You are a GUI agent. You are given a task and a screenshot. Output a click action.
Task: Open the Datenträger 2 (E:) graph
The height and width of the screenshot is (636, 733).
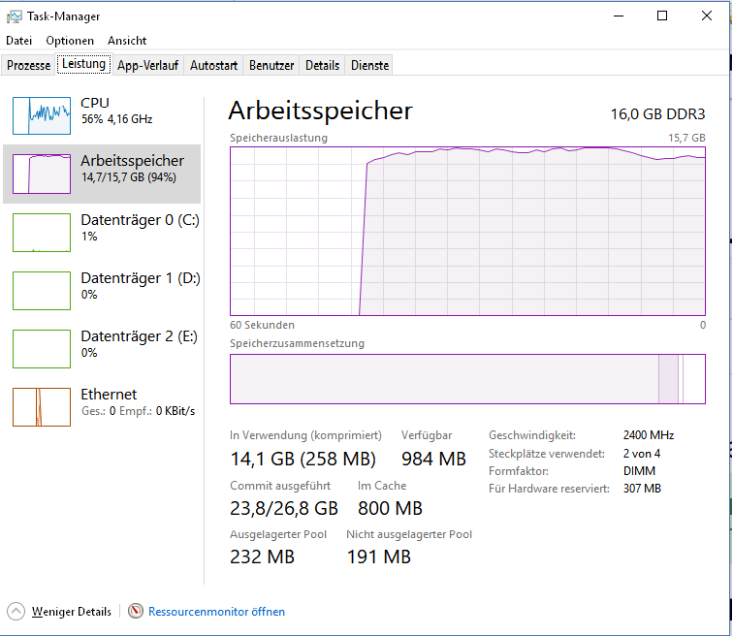(x=42, y=349)
